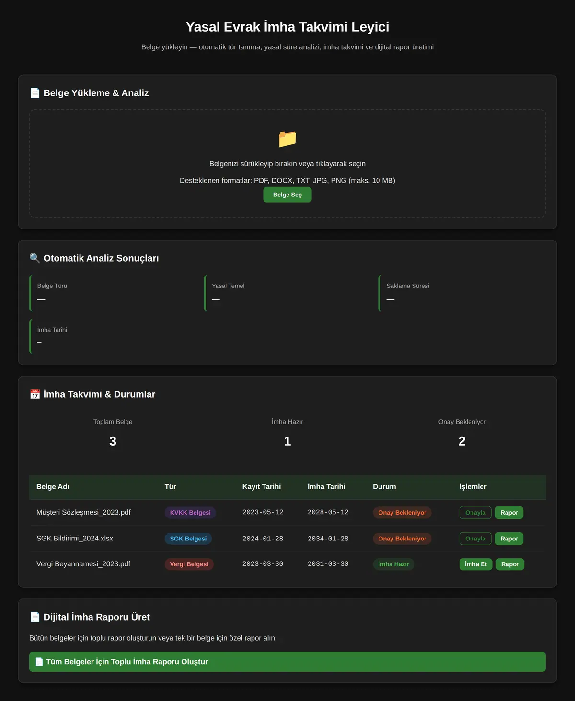Viewport: 575px width, 701px height.
Task: Click Onay Bekleniyor status of SGK Bildirimi_2024.xlsx
Action: pyautogui.click(x=402, y=539)
